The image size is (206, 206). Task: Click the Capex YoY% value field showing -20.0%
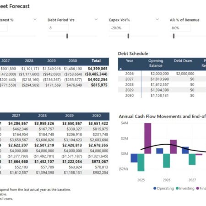[119, 28]
